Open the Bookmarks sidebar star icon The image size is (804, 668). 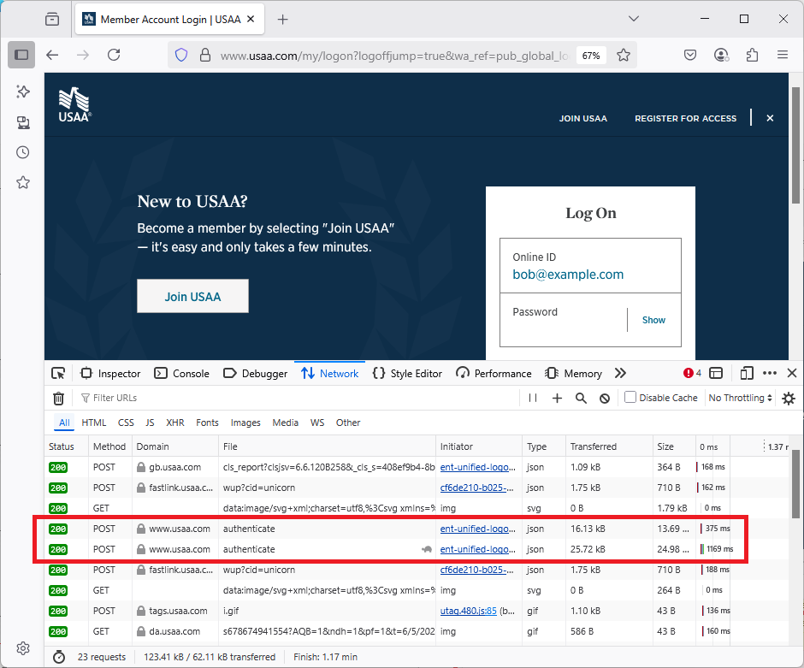coord(23,182)
